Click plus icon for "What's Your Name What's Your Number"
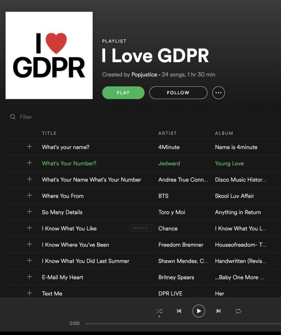This screenshot has width=281, height=335. tap(29, 179)
